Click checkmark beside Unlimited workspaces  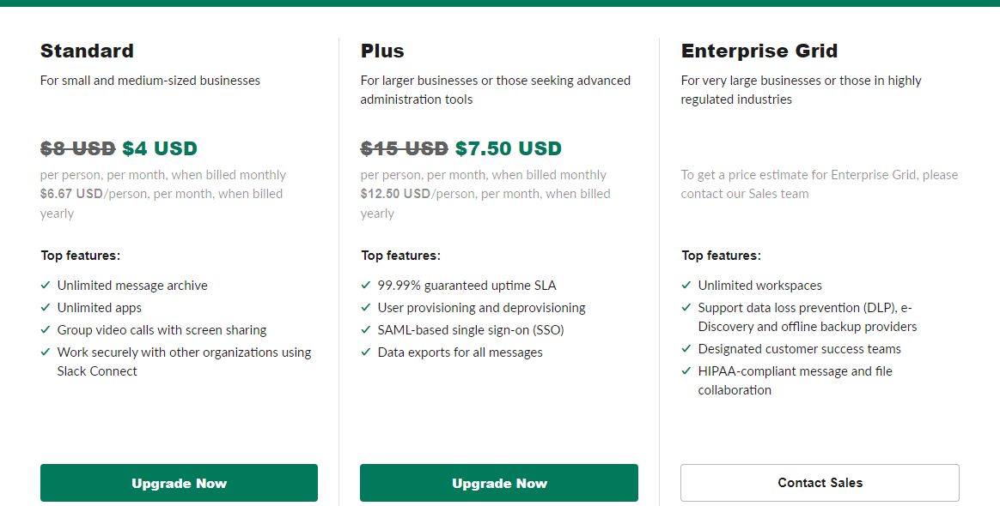coord(686,286)
